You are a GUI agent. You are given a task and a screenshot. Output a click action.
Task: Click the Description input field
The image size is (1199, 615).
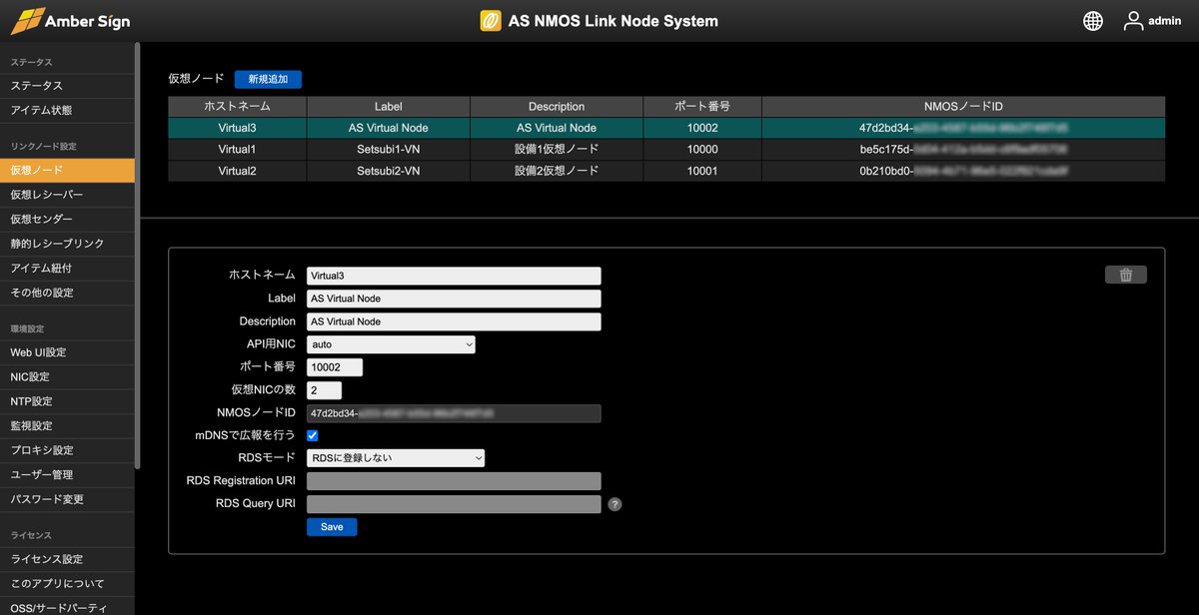pos(454,321)
